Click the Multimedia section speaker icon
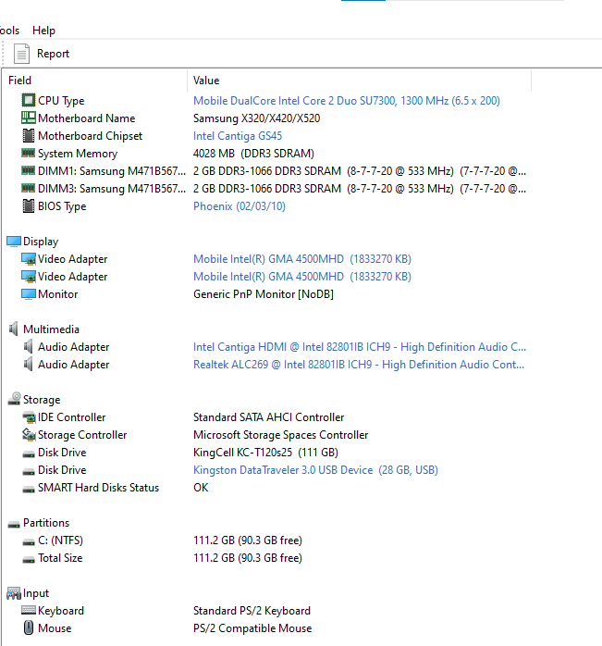The image size is (602, 646). pos(14,329)
